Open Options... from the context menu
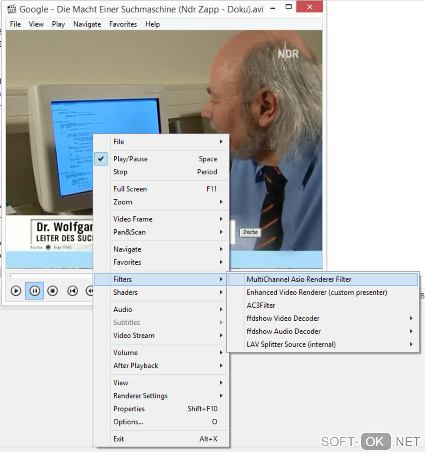This screenshot has width=425, height=452. pos(161,422)
